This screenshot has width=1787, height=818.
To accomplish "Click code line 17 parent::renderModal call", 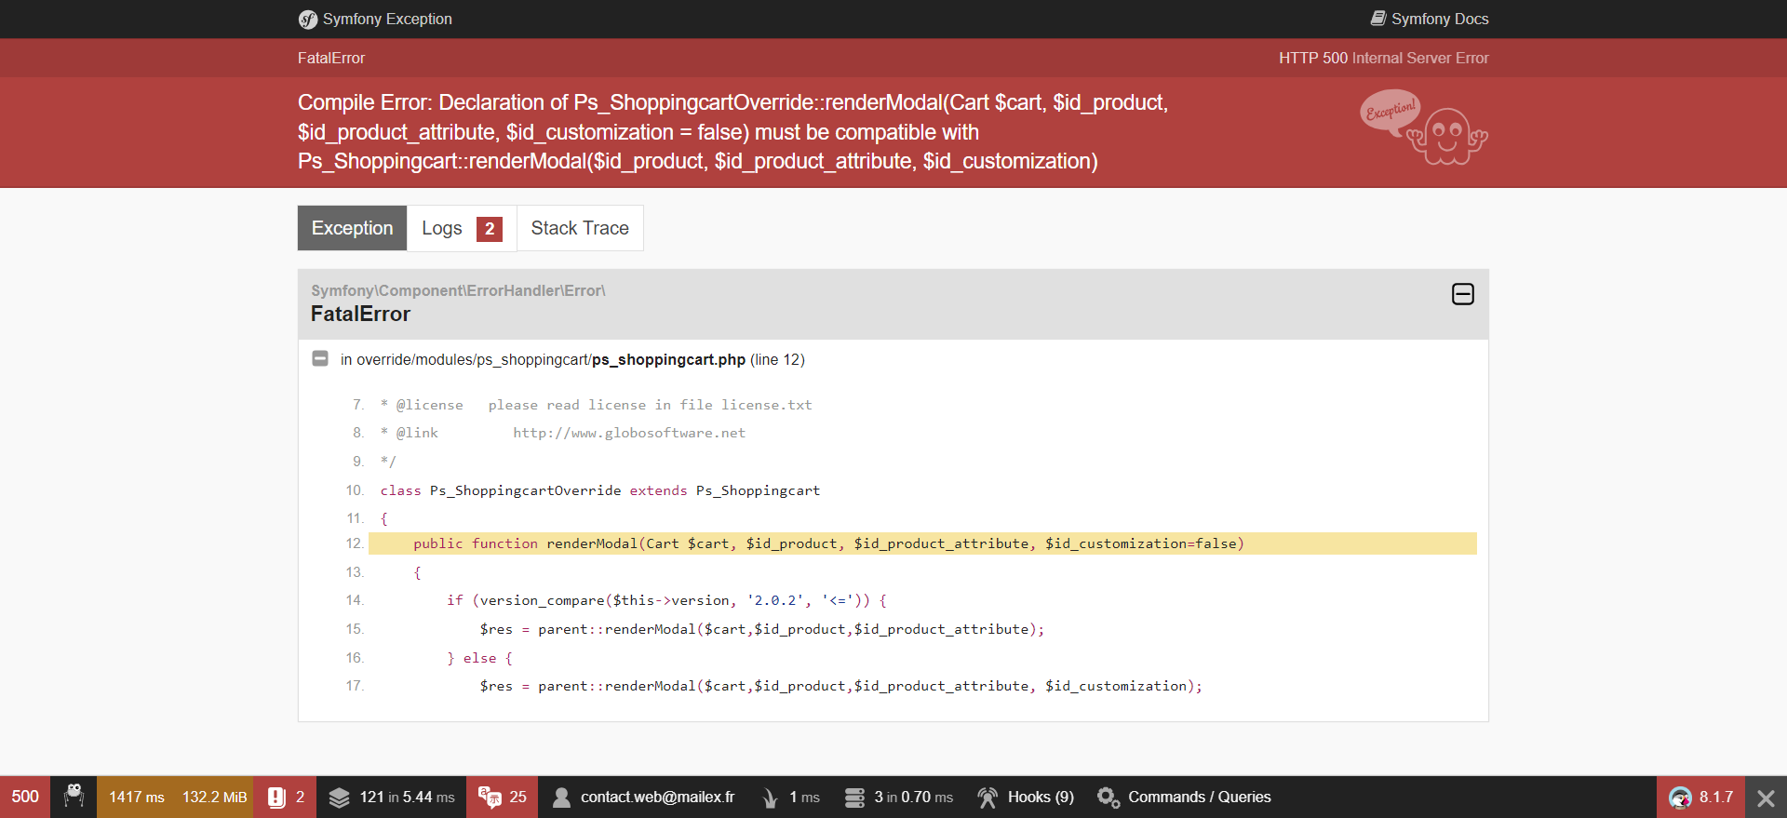I will coord(840,686).
